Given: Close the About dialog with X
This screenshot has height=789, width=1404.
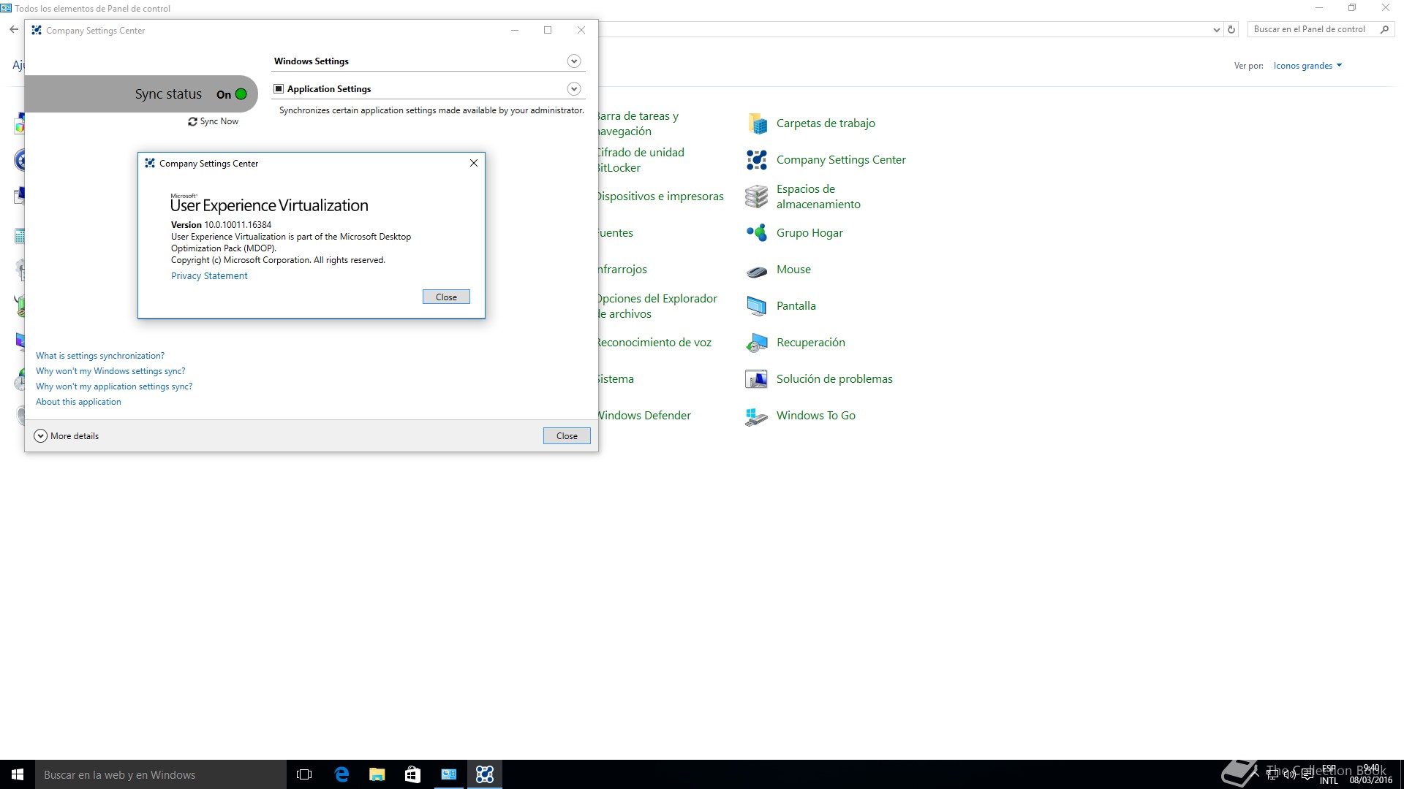Looking at the screenshot, I should tap(474, 164).
